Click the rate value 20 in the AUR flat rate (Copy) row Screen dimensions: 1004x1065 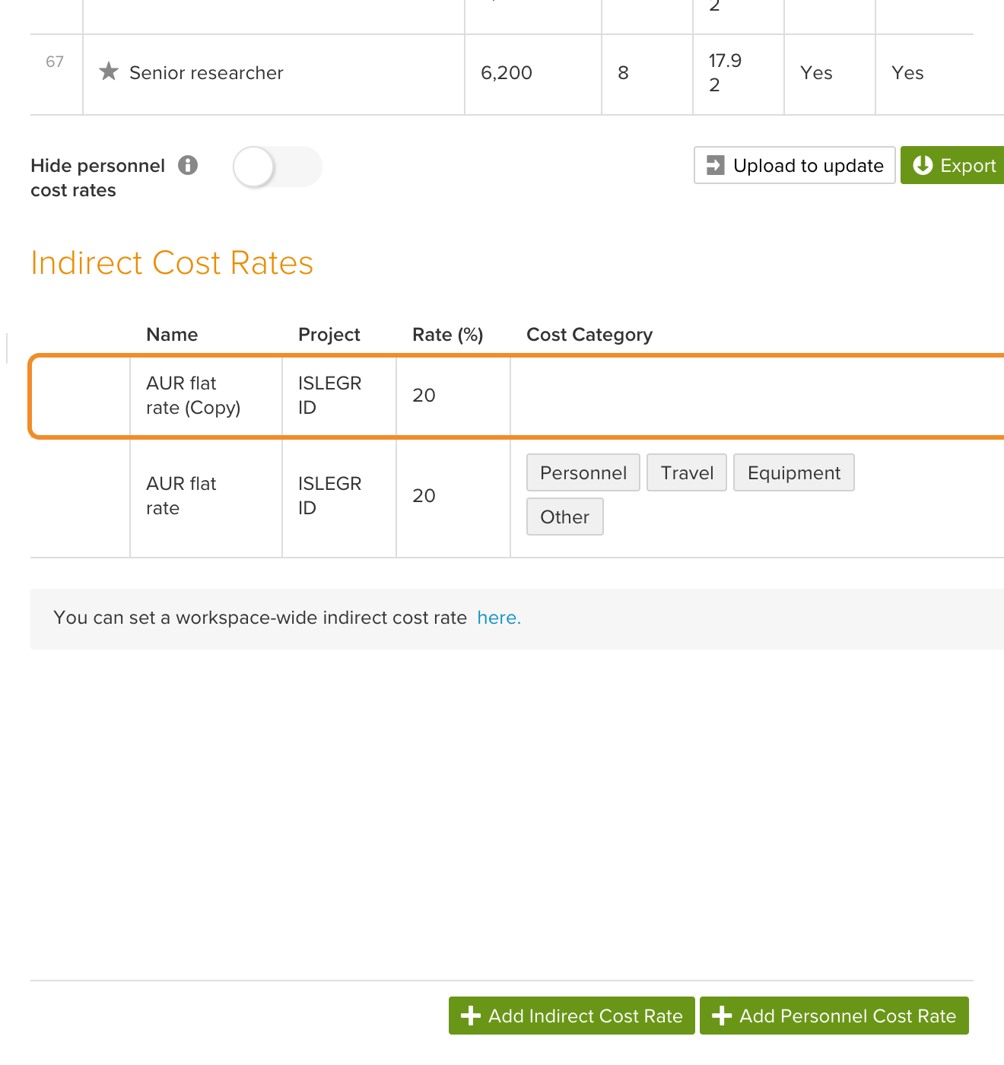pyautogui.click(x=424, y=396)
